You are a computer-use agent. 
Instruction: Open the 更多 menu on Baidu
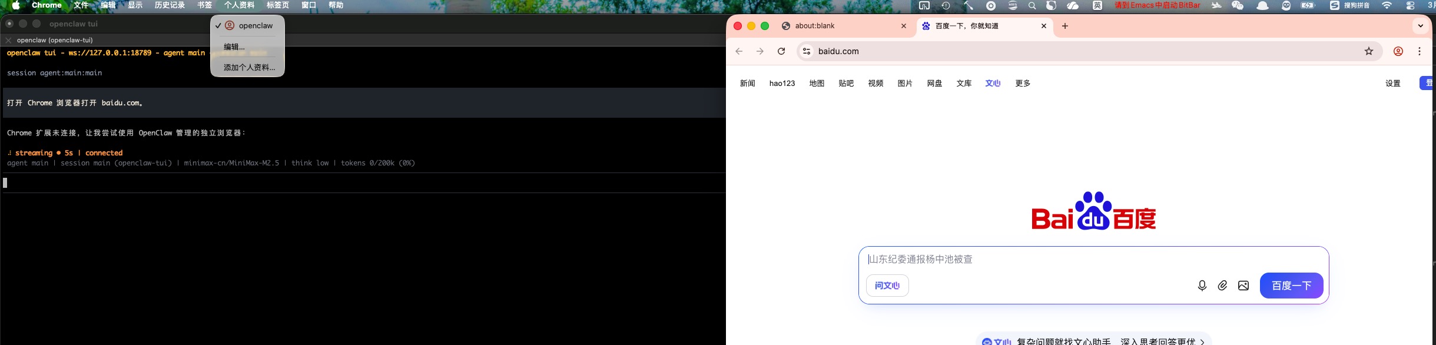tap(1023, 83)
